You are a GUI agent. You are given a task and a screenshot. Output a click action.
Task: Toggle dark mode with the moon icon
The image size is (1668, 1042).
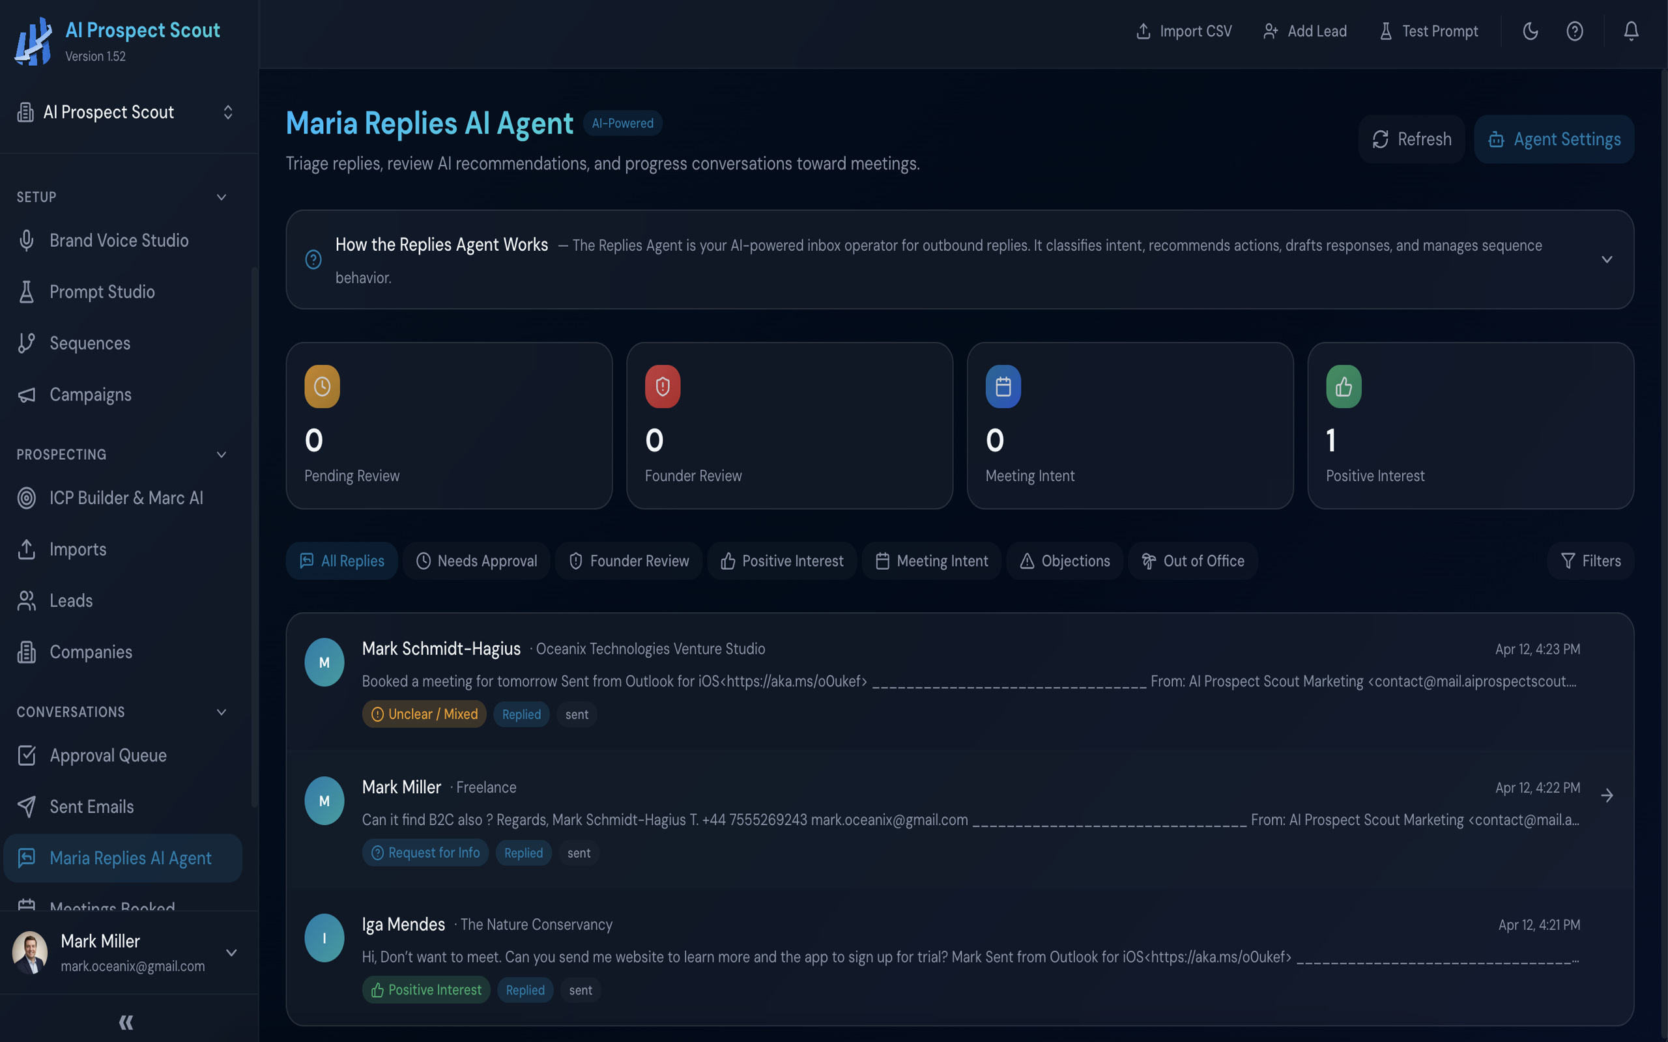pyautogui.click(x=1530, y=31)
